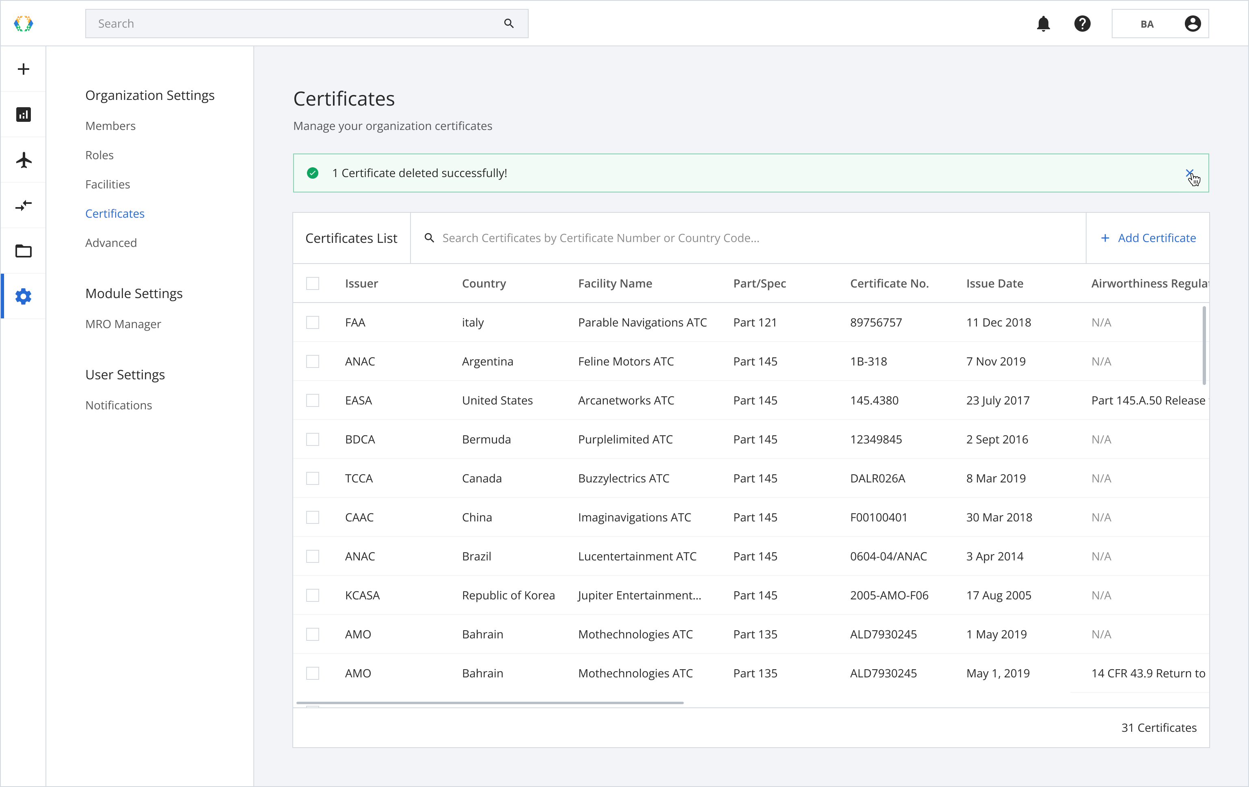
Task: Click the Facility Name column header
Action: click(x=615, y=283)
